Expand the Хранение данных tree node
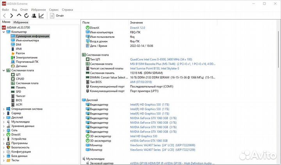 [x=4, y=126]
